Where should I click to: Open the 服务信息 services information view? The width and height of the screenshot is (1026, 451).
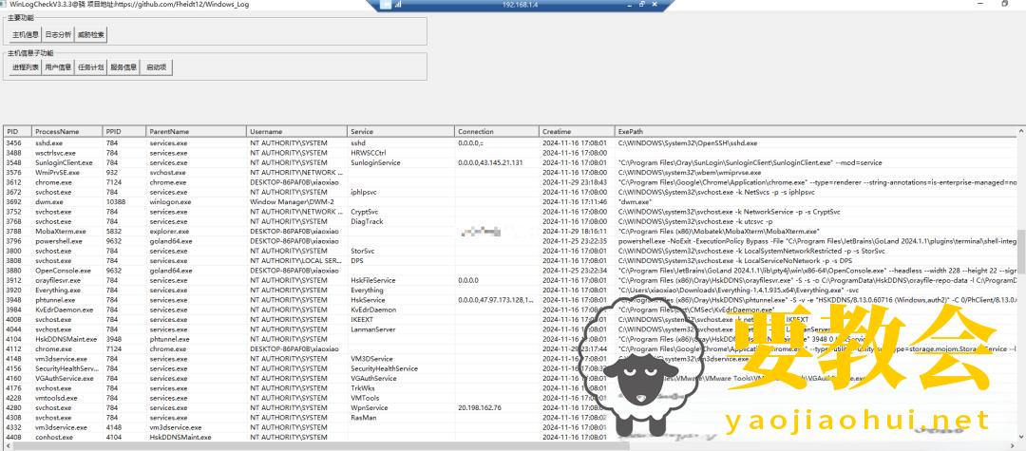(x=123, y=67)
